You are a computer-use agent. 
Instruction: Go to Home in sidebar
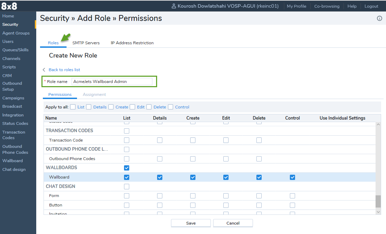[x=8, y=16]
